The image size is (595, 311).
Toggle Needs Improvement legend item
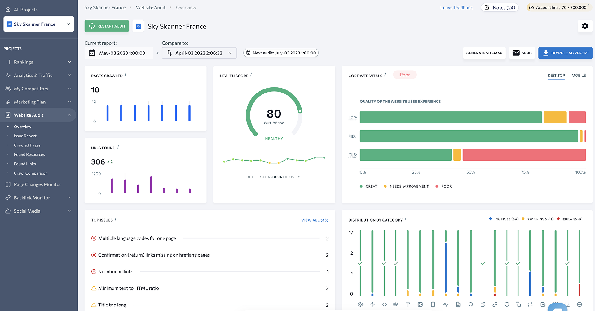point(406,186)
